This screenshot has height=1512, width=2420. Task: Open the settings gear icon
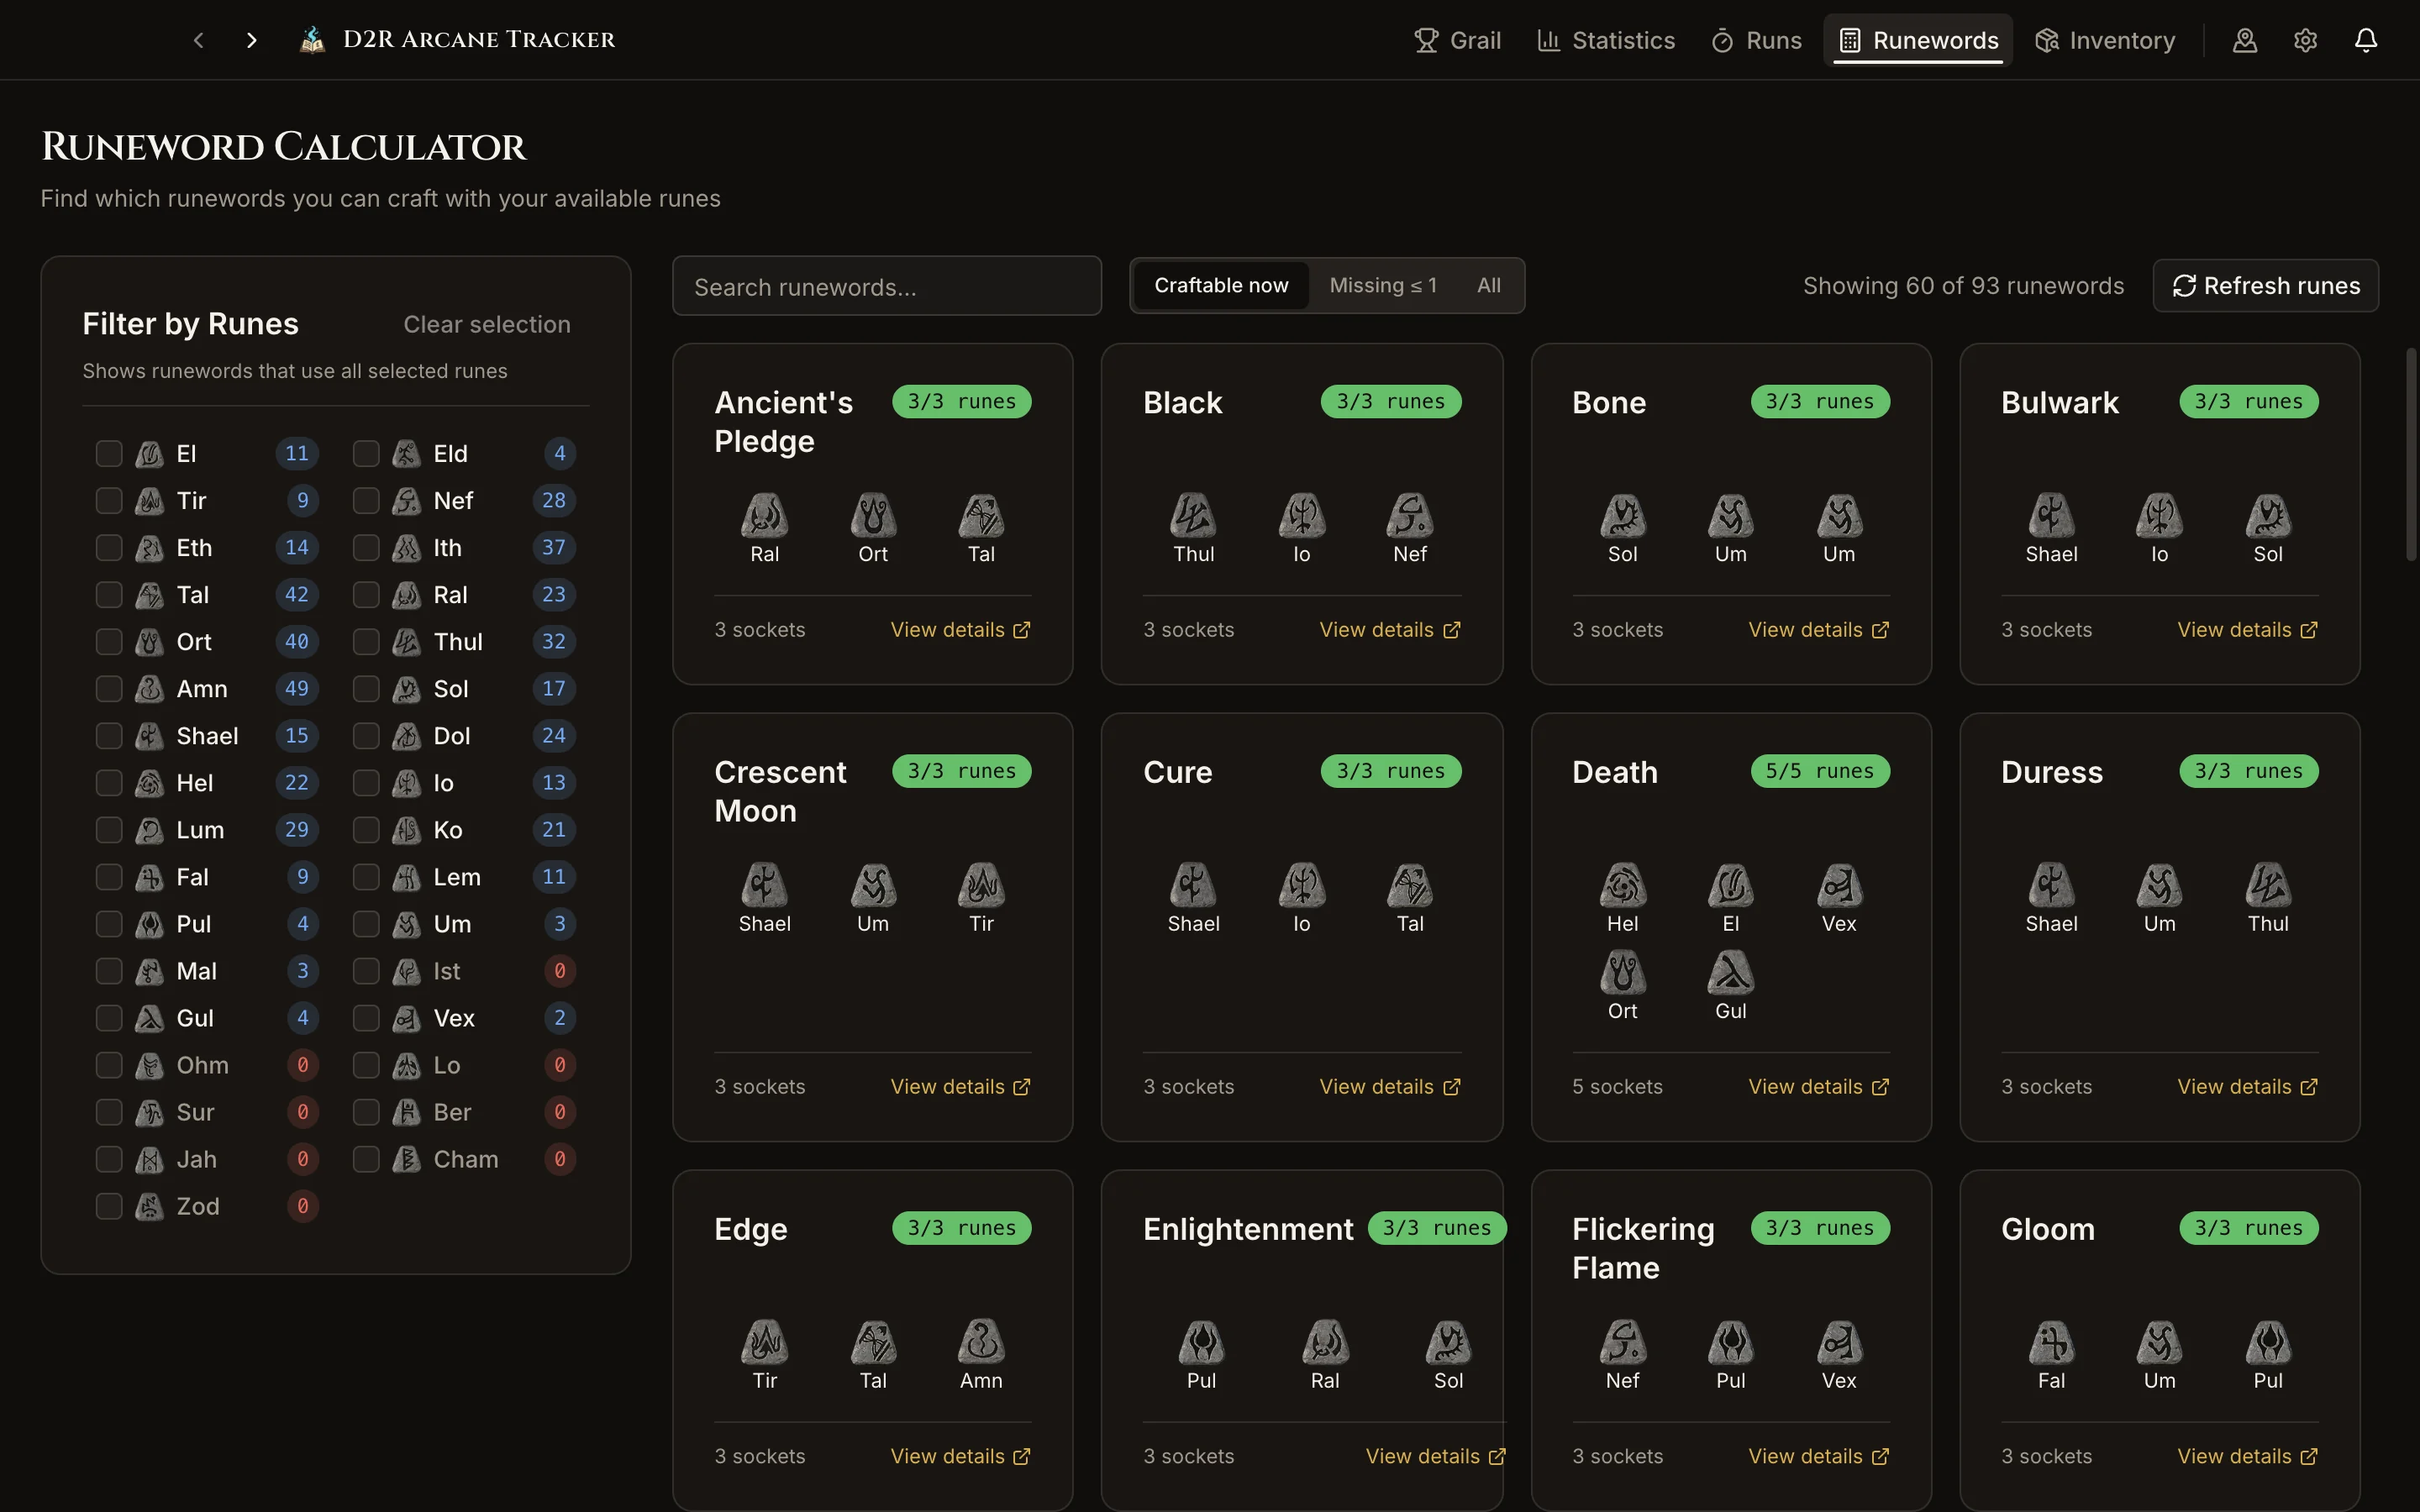(x=2305, y=40)
